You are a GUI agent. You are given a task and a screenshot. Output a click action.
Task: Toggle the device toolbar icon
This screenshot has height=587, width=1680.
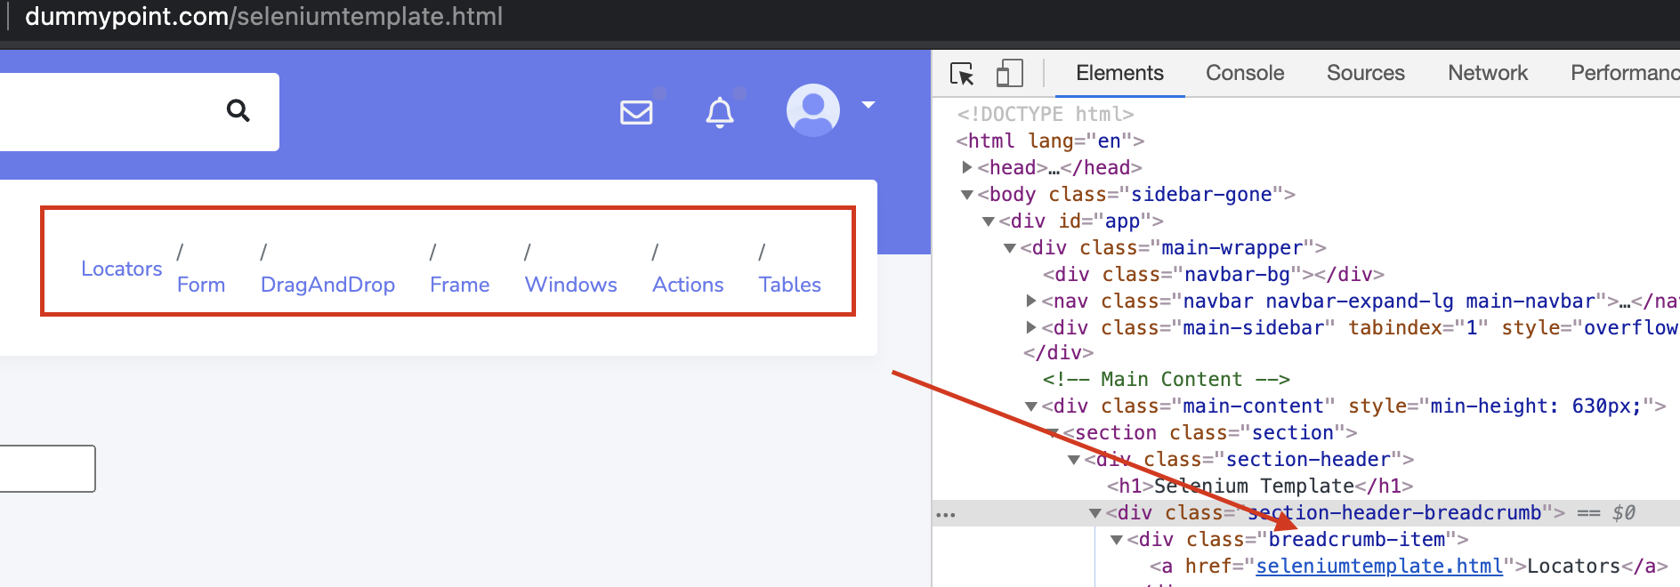point(1009,74)
